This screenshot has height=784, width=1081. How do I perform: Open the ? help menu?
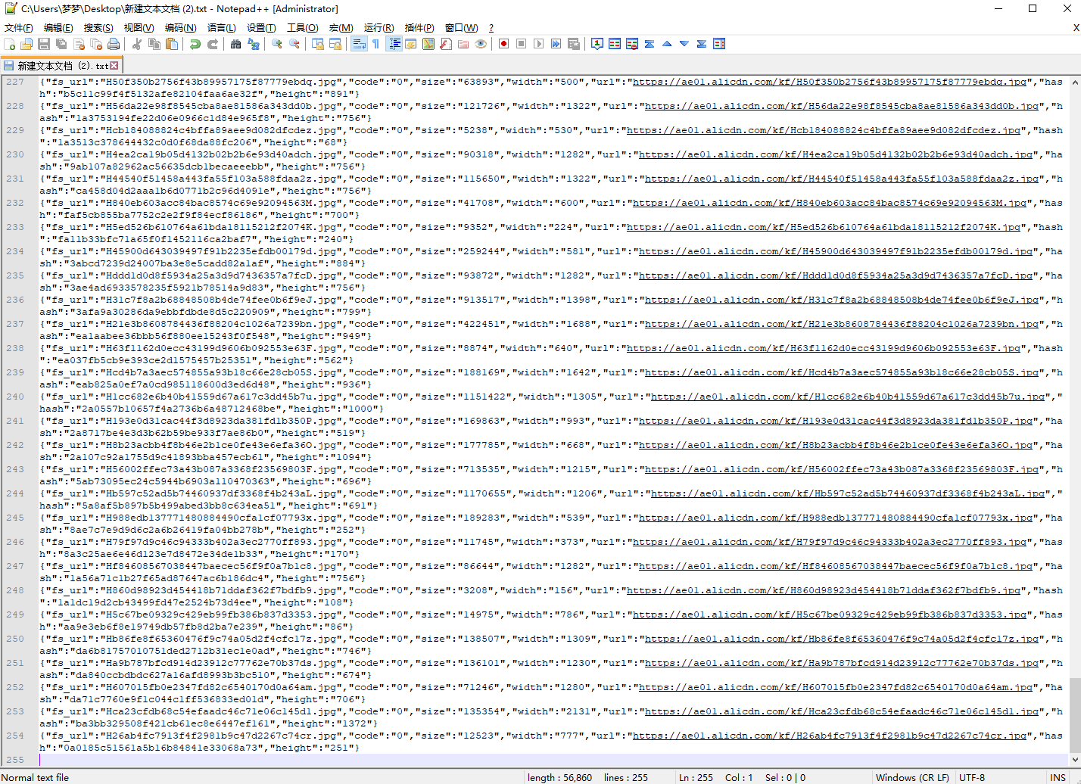(491, 28)
